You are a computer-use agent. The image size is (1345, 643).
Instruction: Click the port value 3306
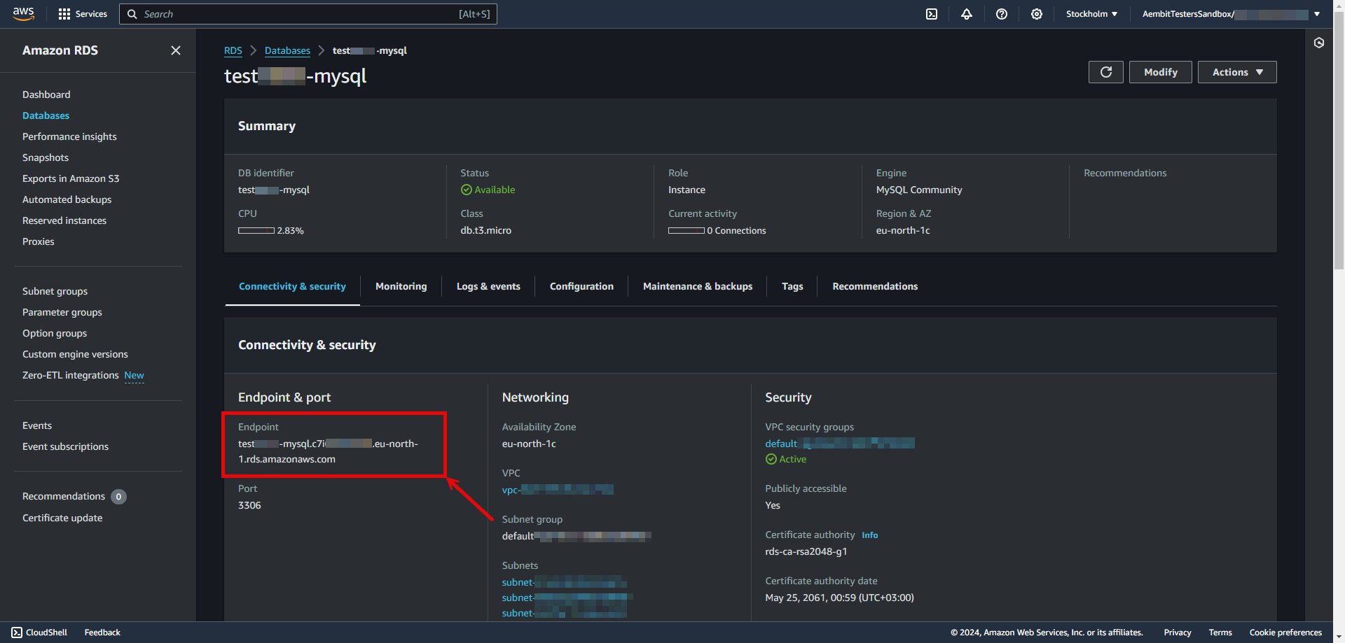[x=249, y=505]
